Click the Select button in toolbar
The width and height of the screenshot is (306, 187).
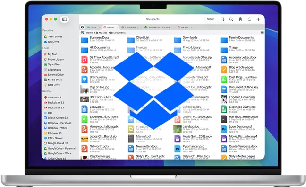211,19
